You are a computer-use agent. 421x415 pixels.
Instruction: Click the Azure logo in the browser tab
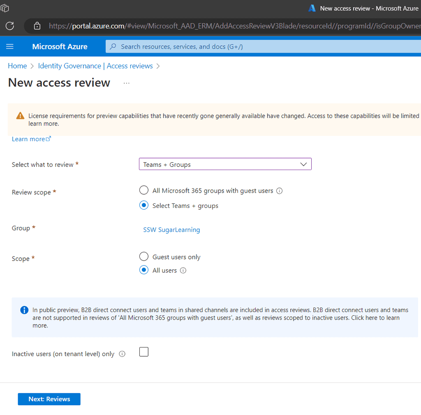(x=312, y=8)
